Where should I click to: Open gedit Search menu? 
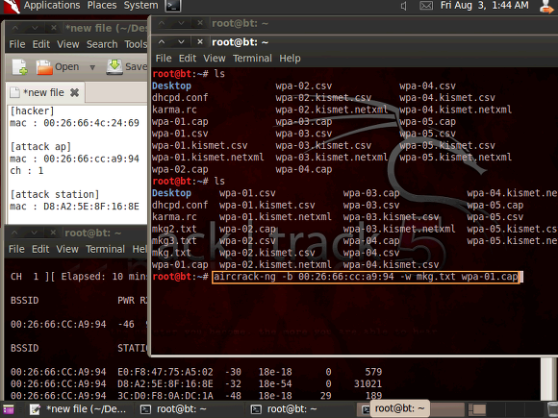click(102, 44)
